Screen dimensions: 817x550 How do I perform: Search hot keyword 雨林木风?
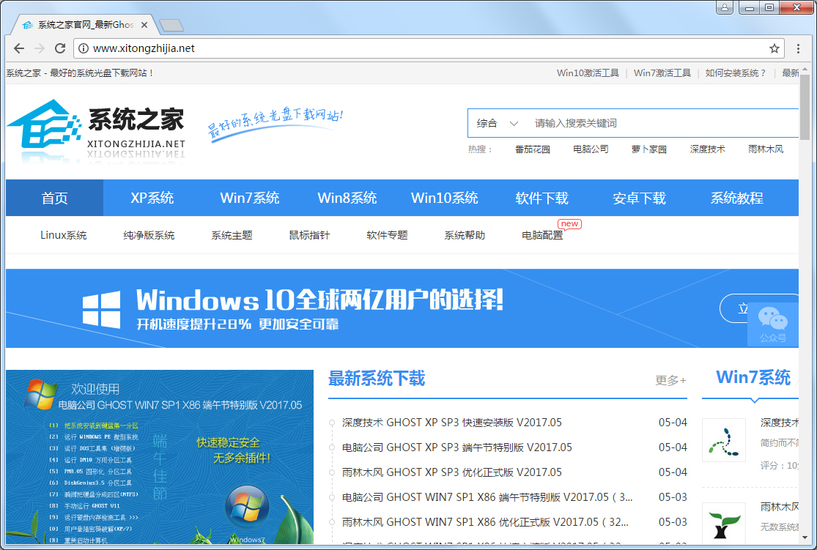pyautogui.click(x=766, y=149)
